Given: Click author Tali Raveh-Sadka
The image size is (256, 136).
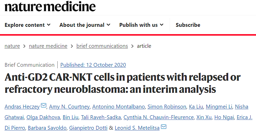Looking at the screenshot, I should point(101,117).
